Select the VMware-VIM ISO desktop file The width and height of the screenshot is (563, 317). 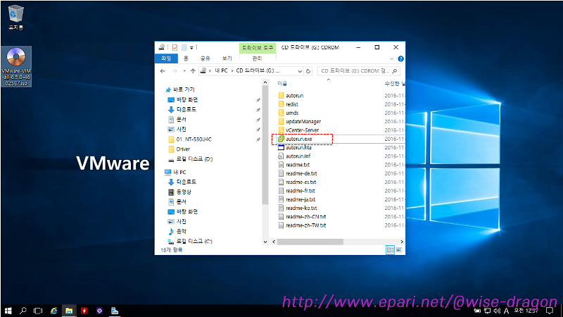16,67
